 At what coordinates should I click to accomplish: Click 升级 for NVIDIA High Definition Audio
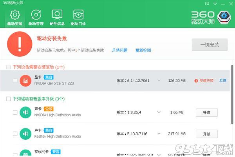click(207, 112)
